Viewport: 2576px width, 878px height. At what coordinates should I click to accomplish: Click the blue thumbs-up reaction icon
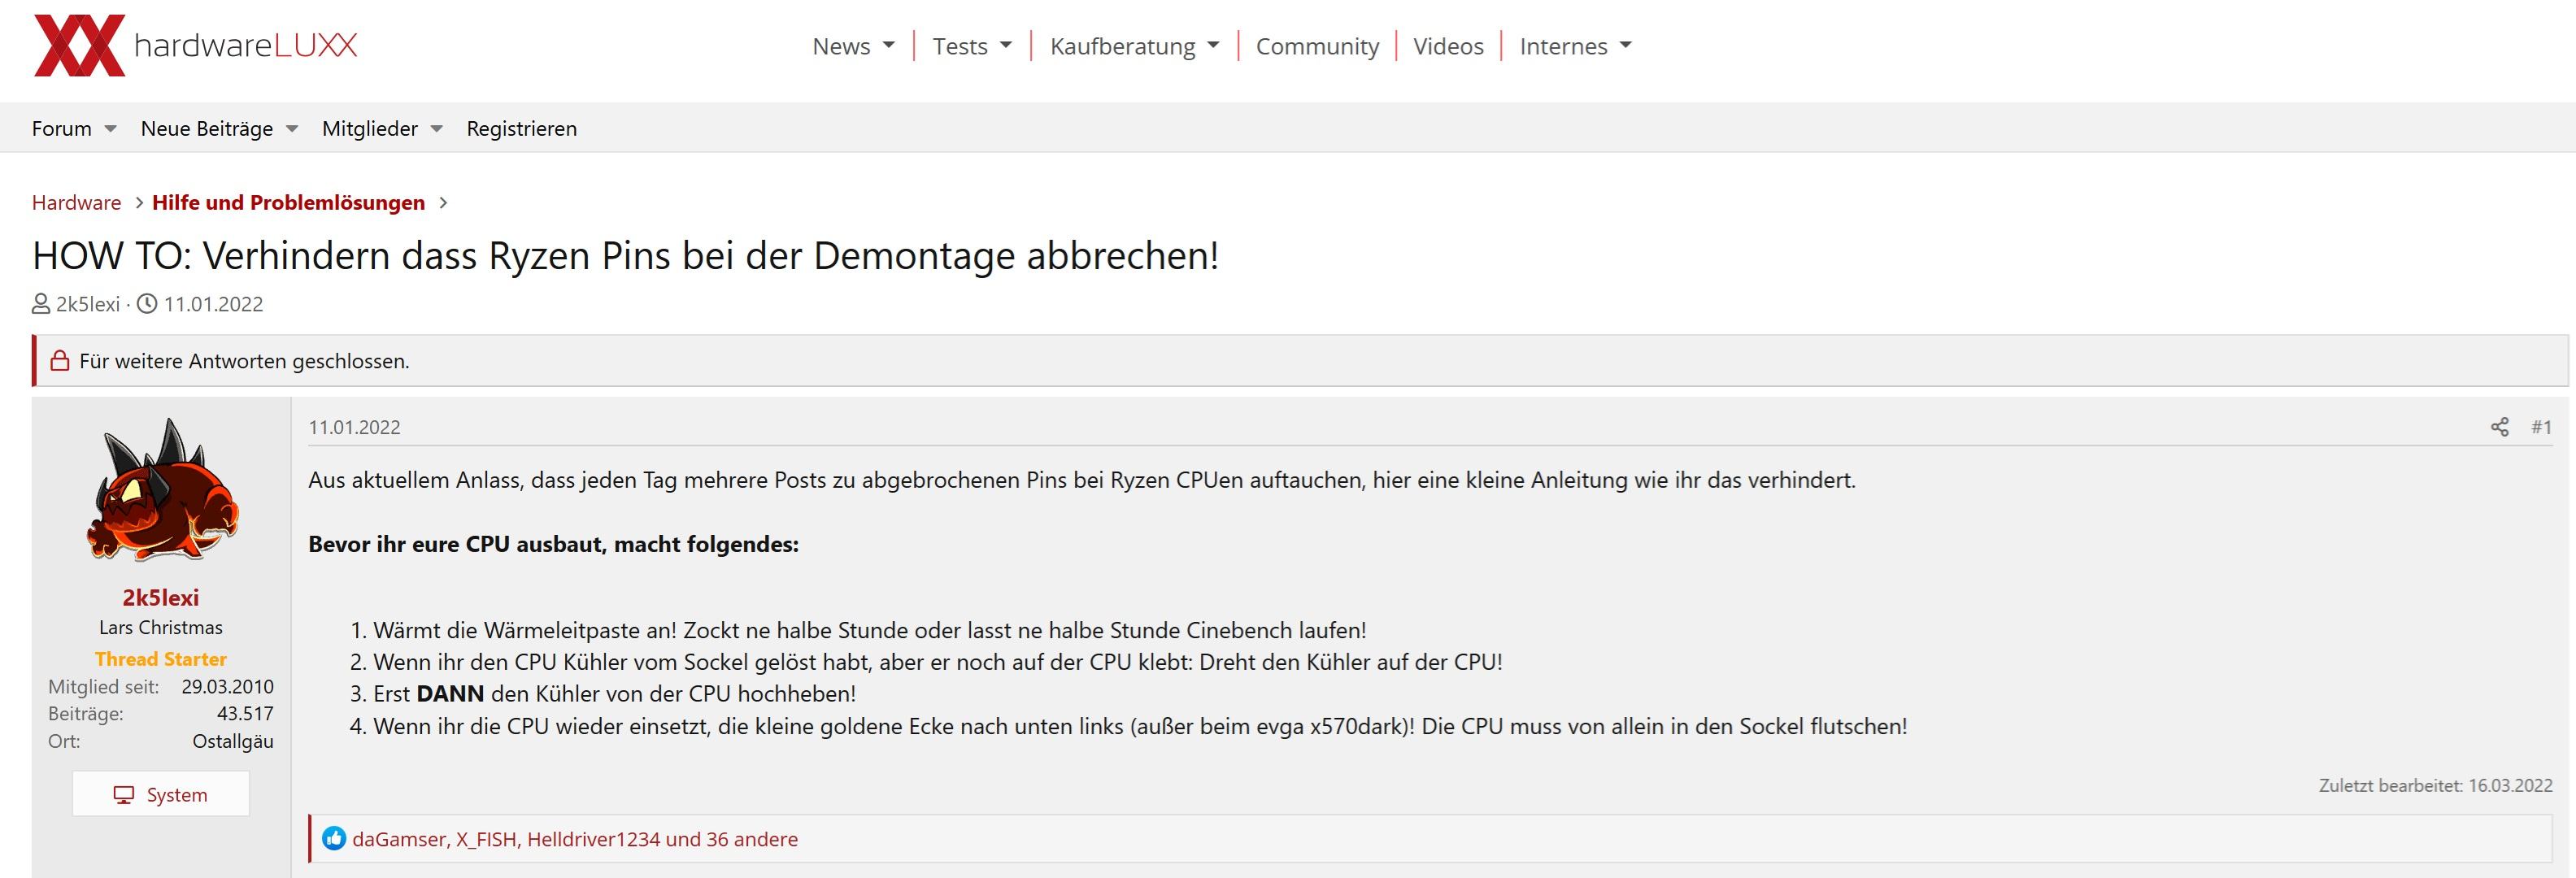tap(334, 839)
